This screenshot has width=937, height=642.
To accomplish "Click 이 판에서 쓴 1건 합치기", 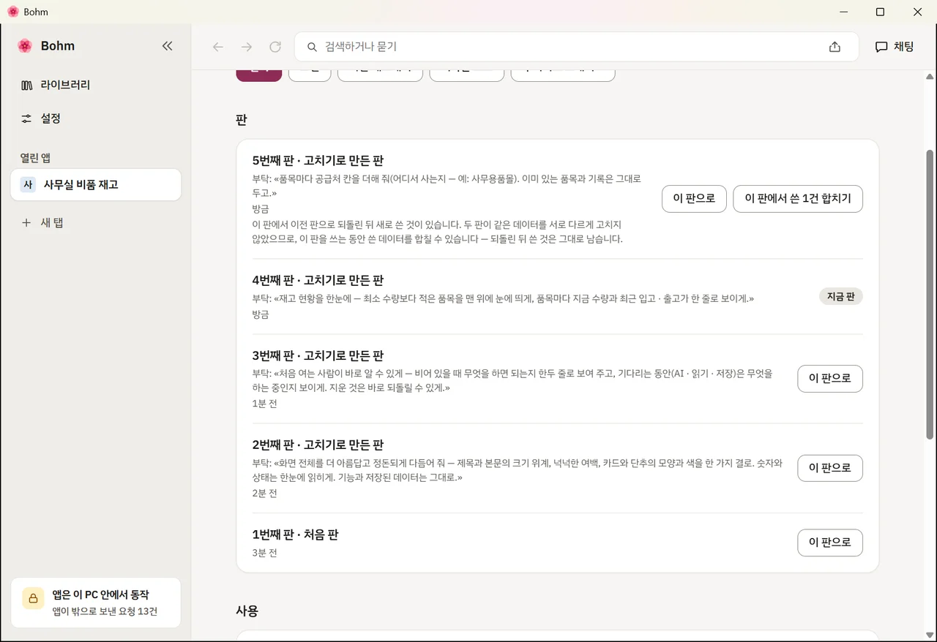I will pyautogui.click(x=798, y=199).
